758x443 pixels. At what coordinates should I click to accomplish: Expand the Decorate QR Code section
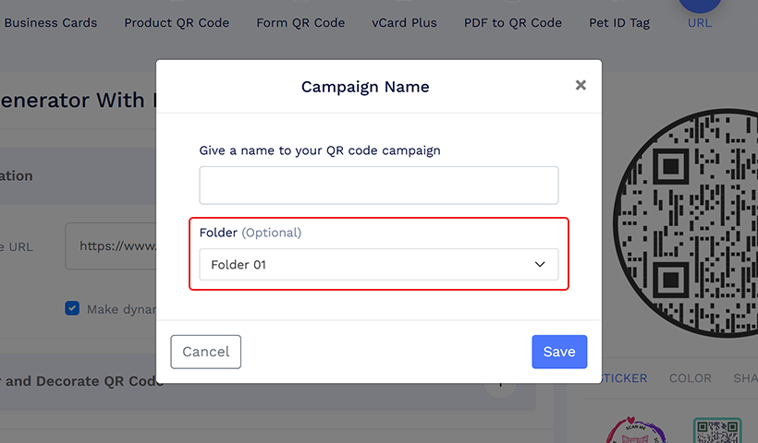click(500, 384)
